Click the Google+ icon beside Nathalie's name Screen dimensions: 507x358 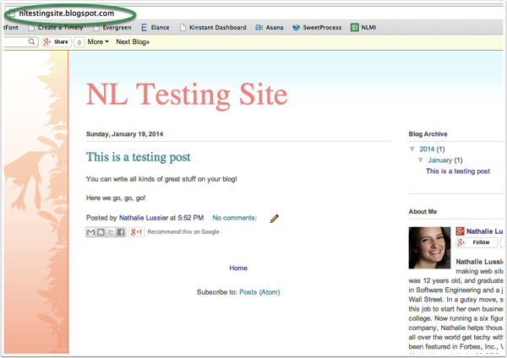(460, 231)
